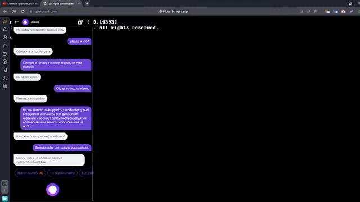Open a new tab with plus button
Image resolution: width=360 pixels, height=202 pixels.
pos(87,4)
